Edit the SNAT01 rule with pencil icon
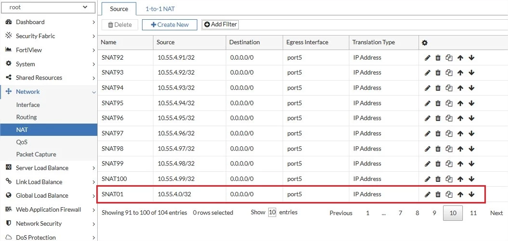508x241 pixels. tap(427, 194)
